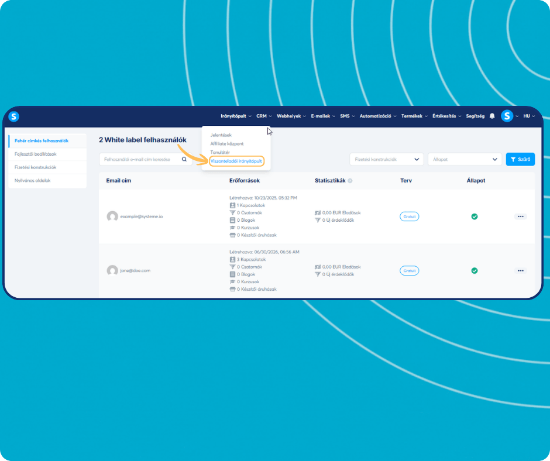The image size is (550, 461).
Task: Click the Email cím column header
Action: point(119,181)
